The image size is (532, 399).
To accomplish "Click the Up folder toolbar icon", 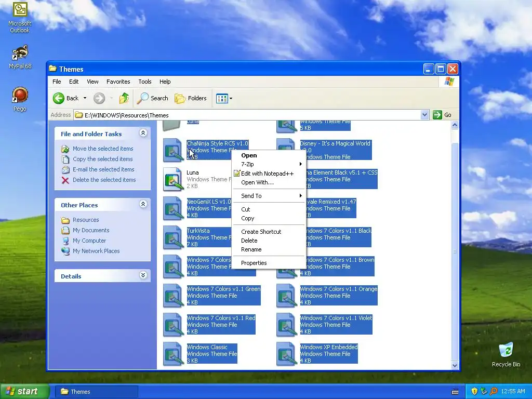I will (x=124, y=98).
